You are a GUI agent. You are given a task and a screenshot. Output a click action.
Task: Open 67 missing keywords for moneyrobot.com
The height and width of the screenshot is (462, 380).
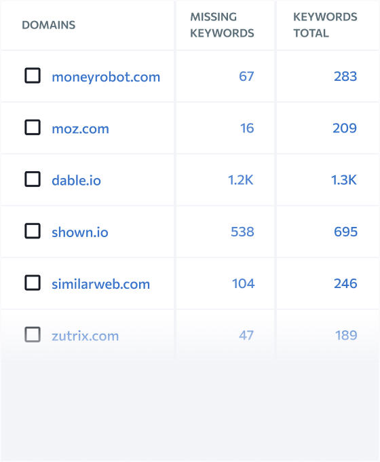(x=246, y=76)
